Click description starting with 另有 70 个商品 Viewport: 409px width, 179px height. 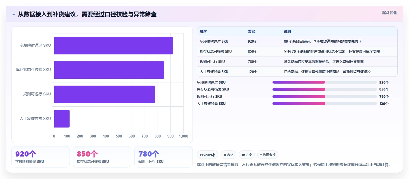(332, 52)
